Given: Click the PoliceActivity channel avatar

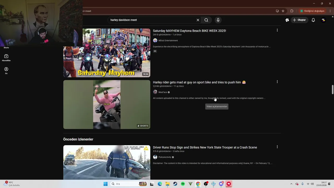Looking at the screenshot, I should [x=155, y=157].
